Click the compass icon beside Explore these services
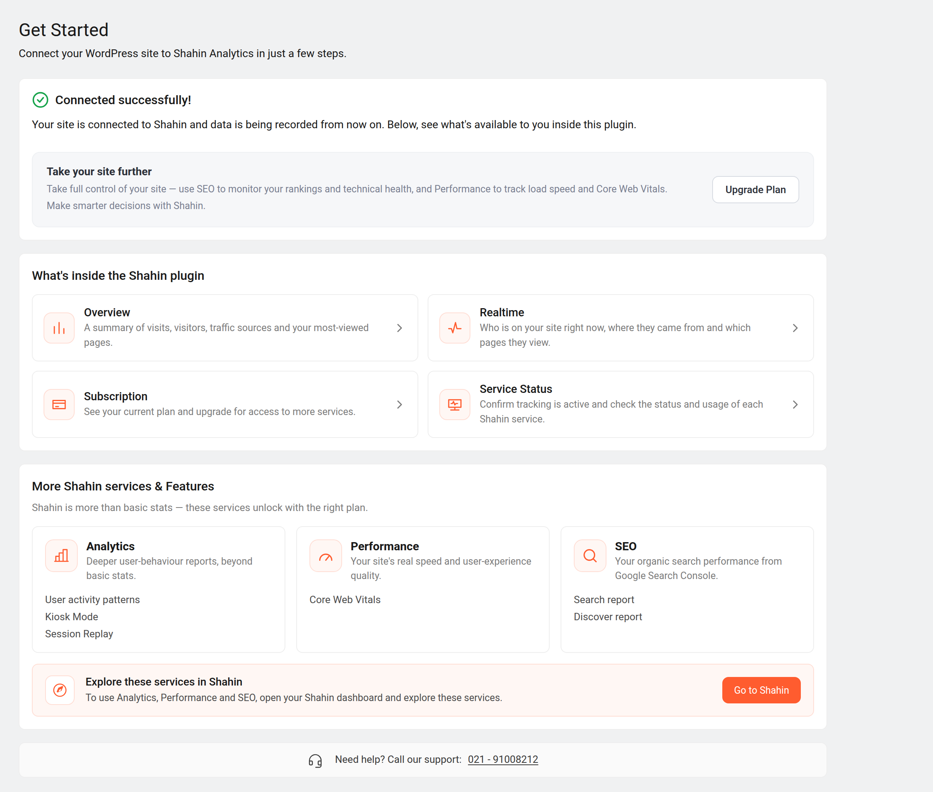Viewport: 933px width, 792px height. click(x=60, y=690)
